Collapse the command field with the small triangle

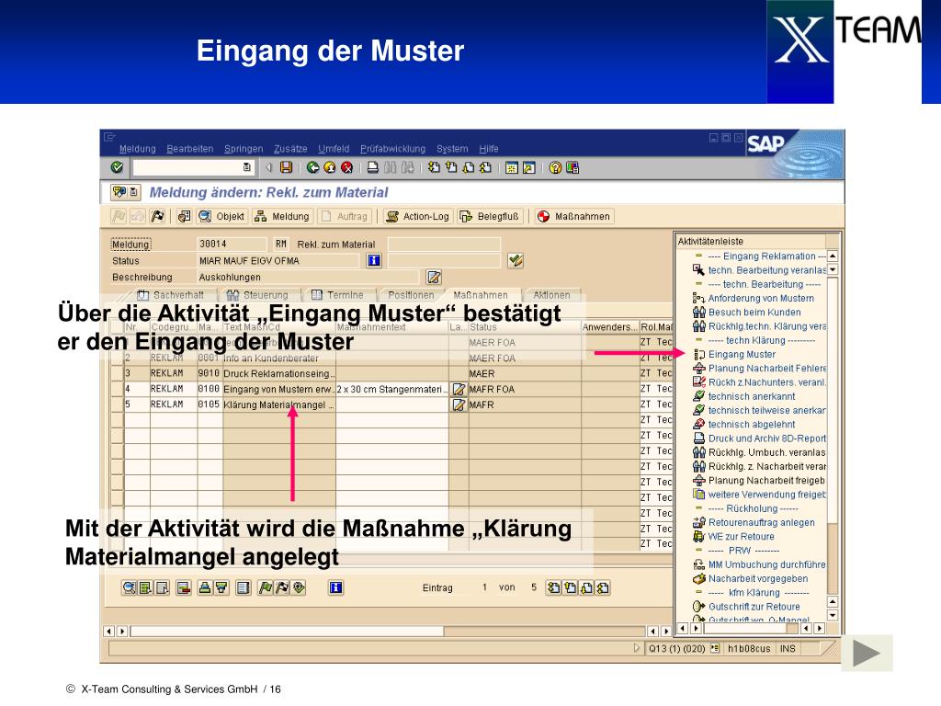(x=269, y=167)
